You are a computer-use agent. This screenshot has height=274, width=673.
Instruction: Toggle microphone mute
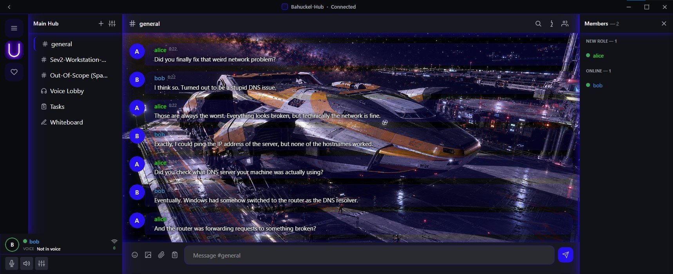[12, 263]
